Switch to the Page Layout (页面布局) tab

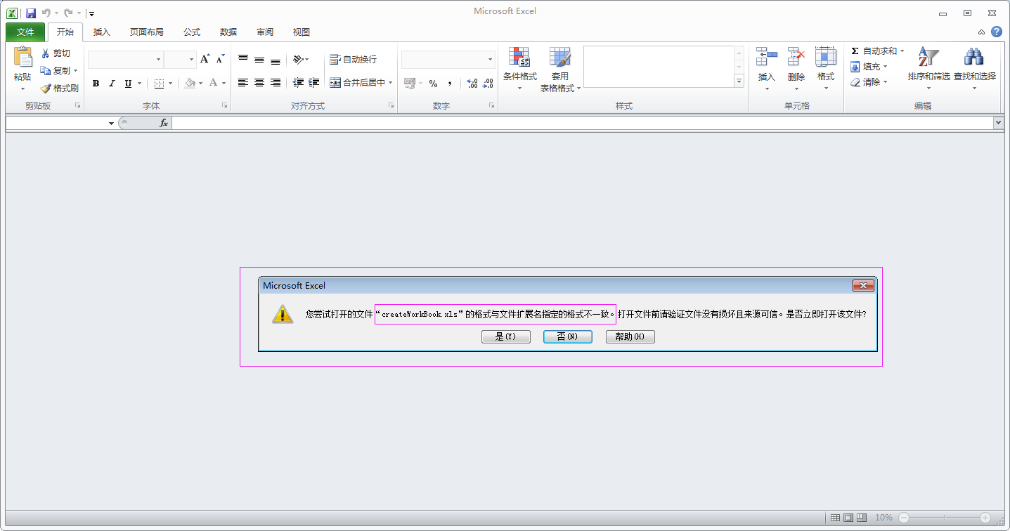(147, 32)
